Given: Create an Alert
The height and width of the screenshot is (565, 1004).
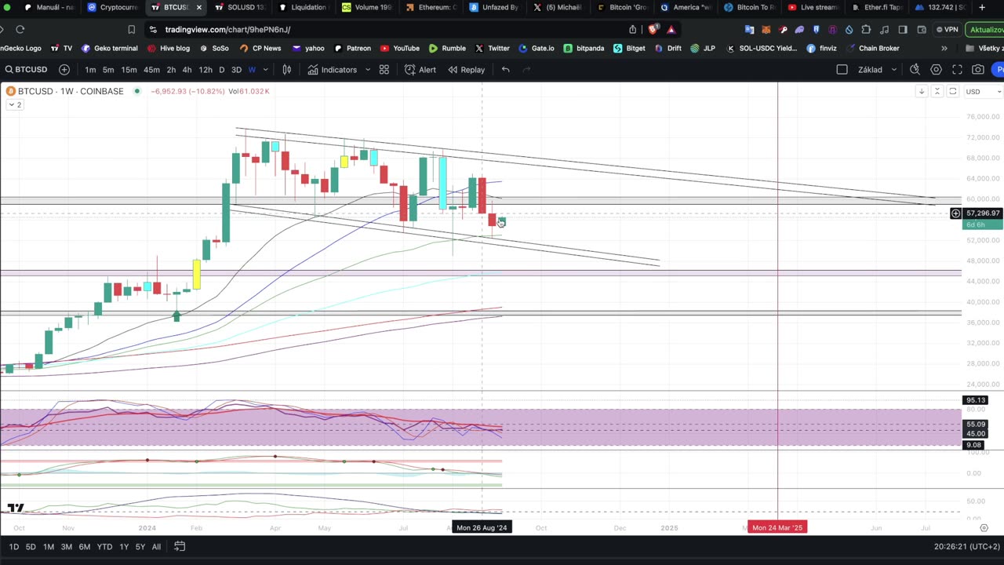Looking at the screenshot, I should pyautogui.click(x=420, y=70).
